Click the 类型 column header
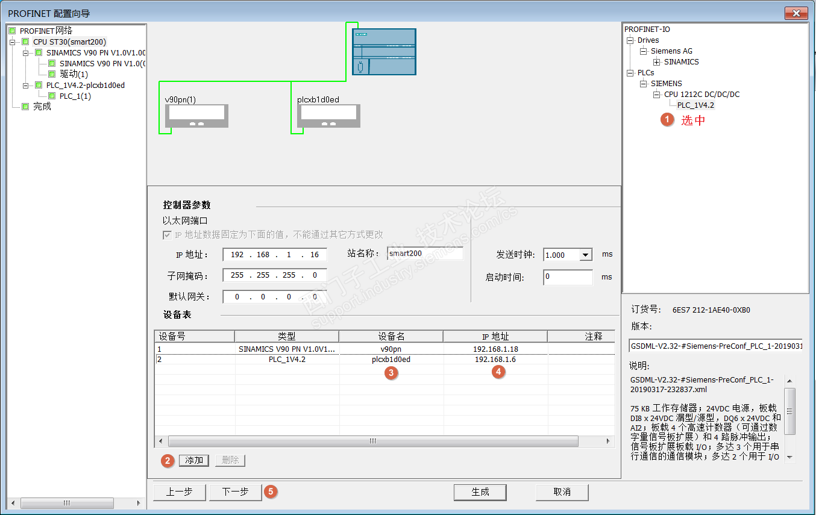This screenshot has height=515, width=816. [287, 336]
